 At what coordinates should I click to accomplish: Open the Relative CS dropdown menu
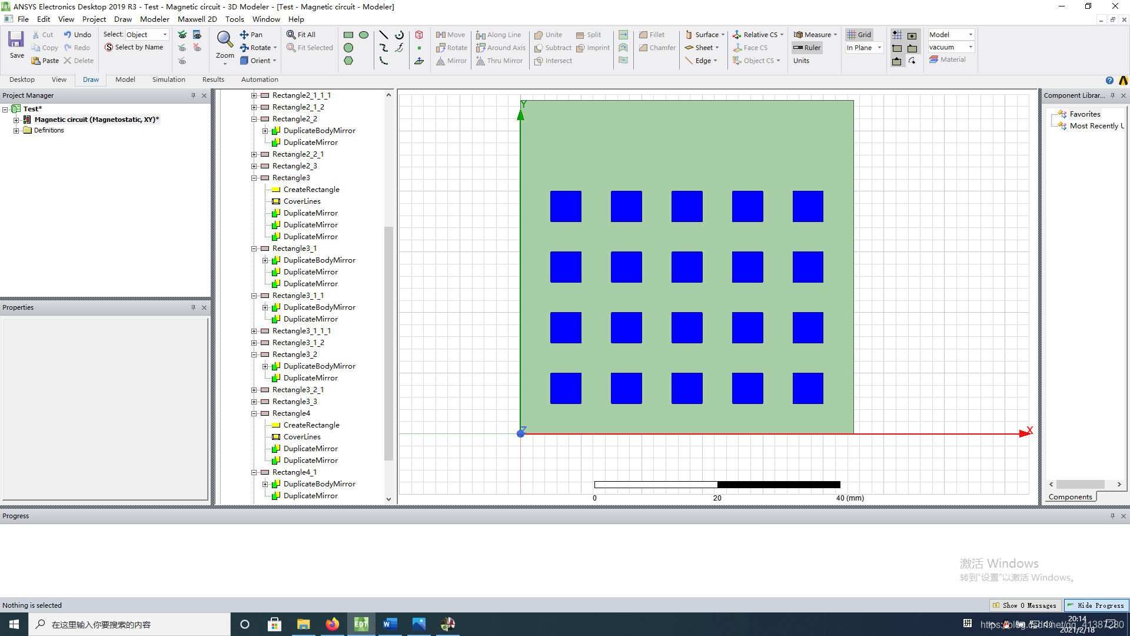point(758,35)
